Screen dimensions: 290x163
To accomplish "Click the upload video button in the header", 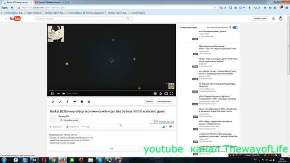I will tap(260, 19).
